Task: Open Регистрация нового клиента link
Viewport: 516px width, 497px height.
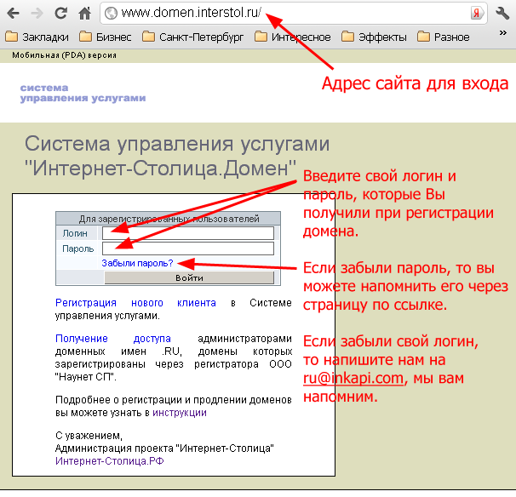Action: pos(135,303)
